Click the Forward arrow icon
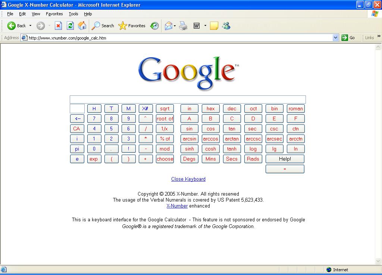Screen dimensions: 382x275 click(x=41, y=26)
